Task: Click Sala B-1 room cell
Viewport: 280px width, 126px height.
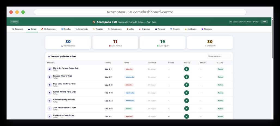Action: click(108, 116)
